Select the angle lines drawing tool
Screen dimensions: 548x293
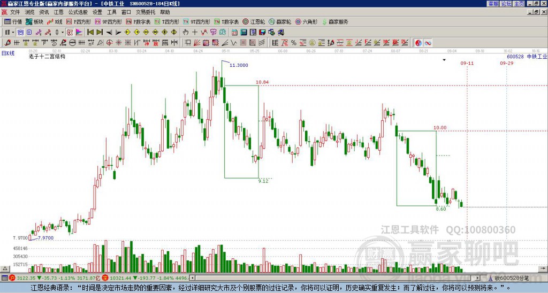click(225, 43)
